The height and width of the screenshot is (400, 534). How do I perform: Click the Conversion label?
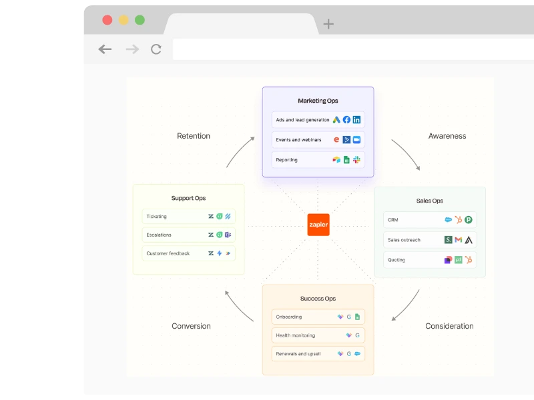[191, 326]
